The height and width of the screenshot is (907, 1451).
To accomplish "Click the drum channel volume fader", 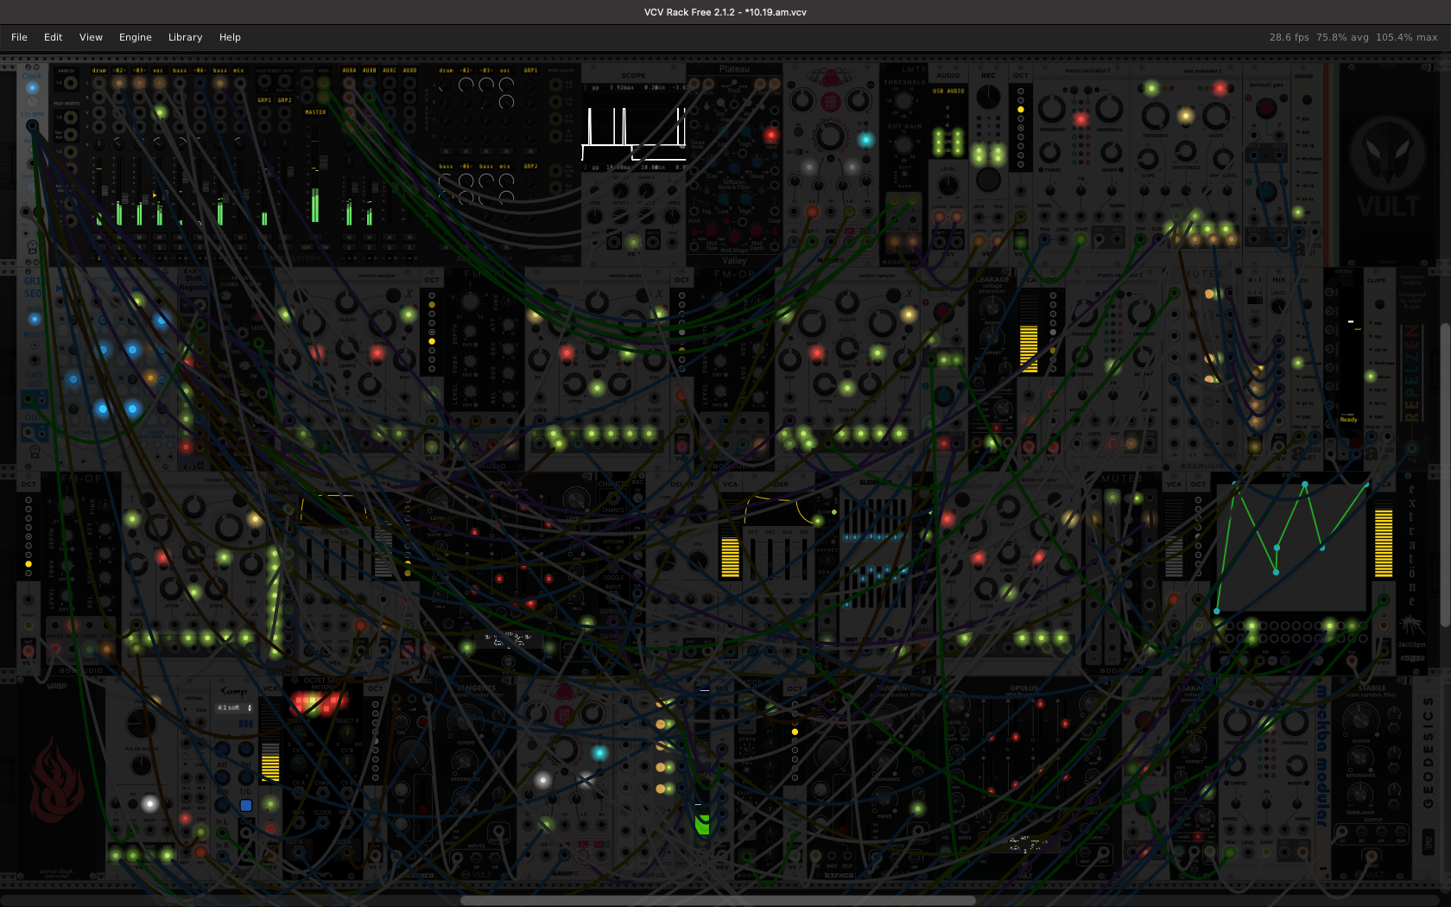I will tap(105, 192).
